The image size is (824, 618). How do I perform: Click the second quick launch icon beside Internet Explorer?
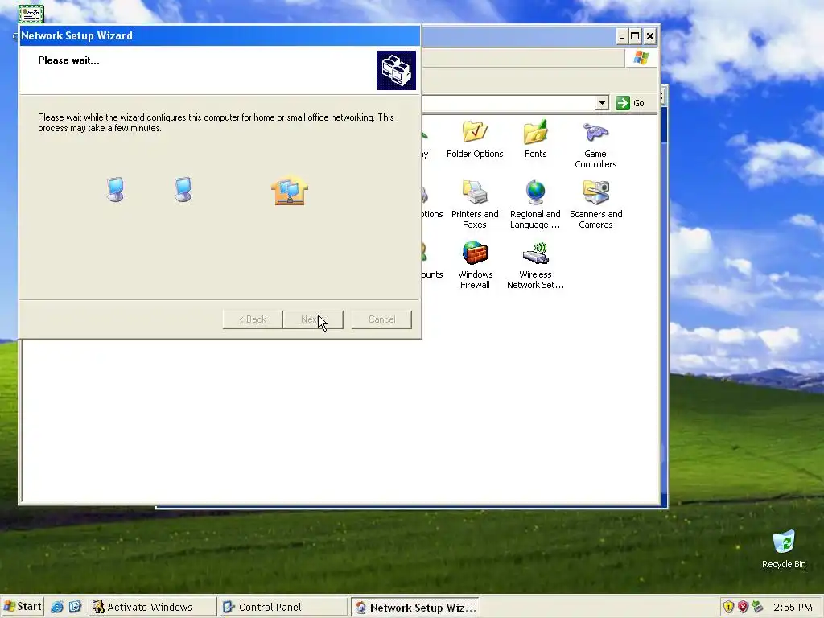75,607
